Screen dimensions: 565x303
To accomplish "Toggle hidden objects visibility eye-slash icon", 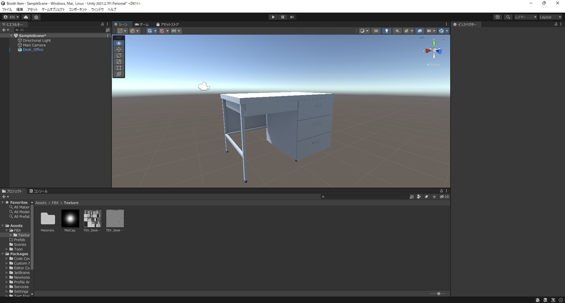I will (420, 31).
